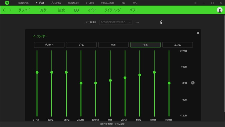Click the vertical scrollbar on right

(224, 63)
